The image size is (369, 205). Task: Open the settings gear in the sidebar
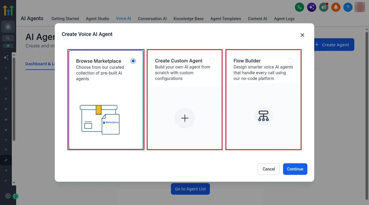click(8, 196)
